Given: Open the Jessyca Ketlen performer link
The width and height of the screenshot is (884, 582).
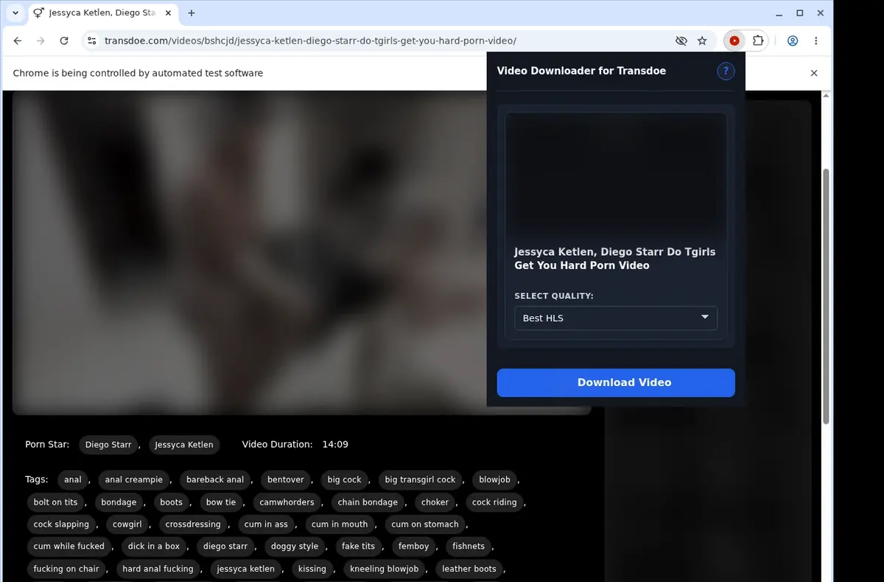Looking at the screenshot, I should pyautogui.click(x=184, y=444).
